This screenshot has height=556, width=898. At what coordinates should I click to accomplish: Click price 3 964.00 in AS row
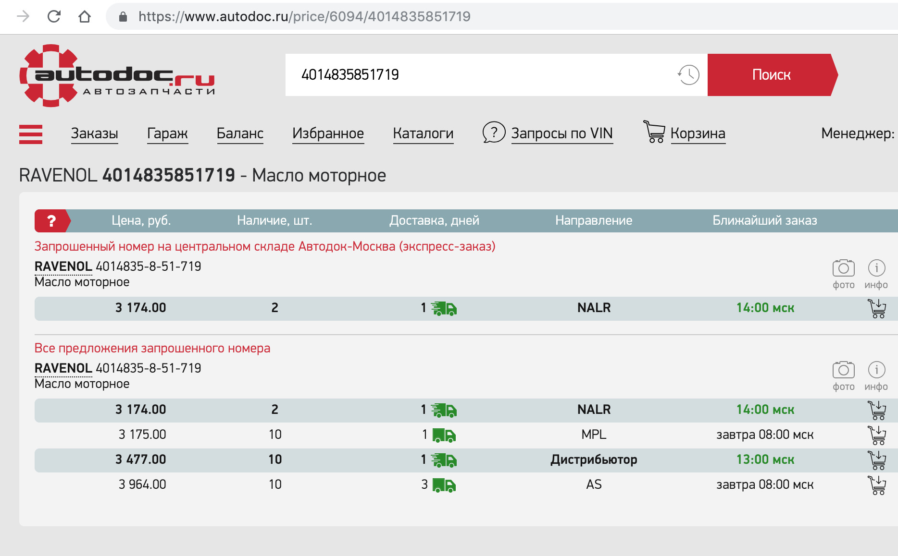[142, 484]
